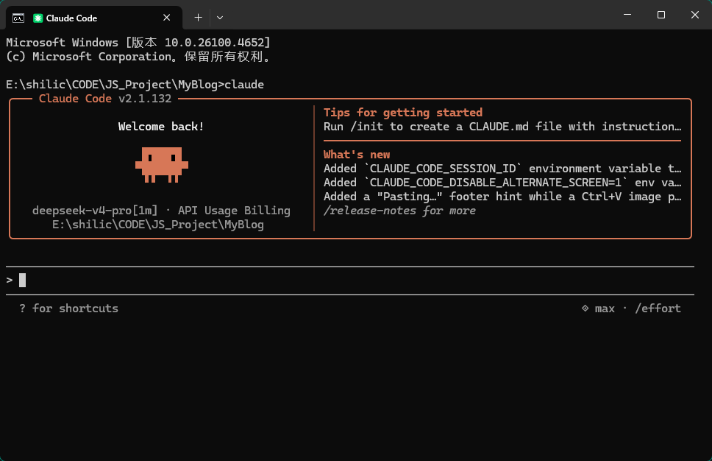This screenshot has width=712, height=461.
Task: Maximize the terminal window
Action: coord(661,15)
